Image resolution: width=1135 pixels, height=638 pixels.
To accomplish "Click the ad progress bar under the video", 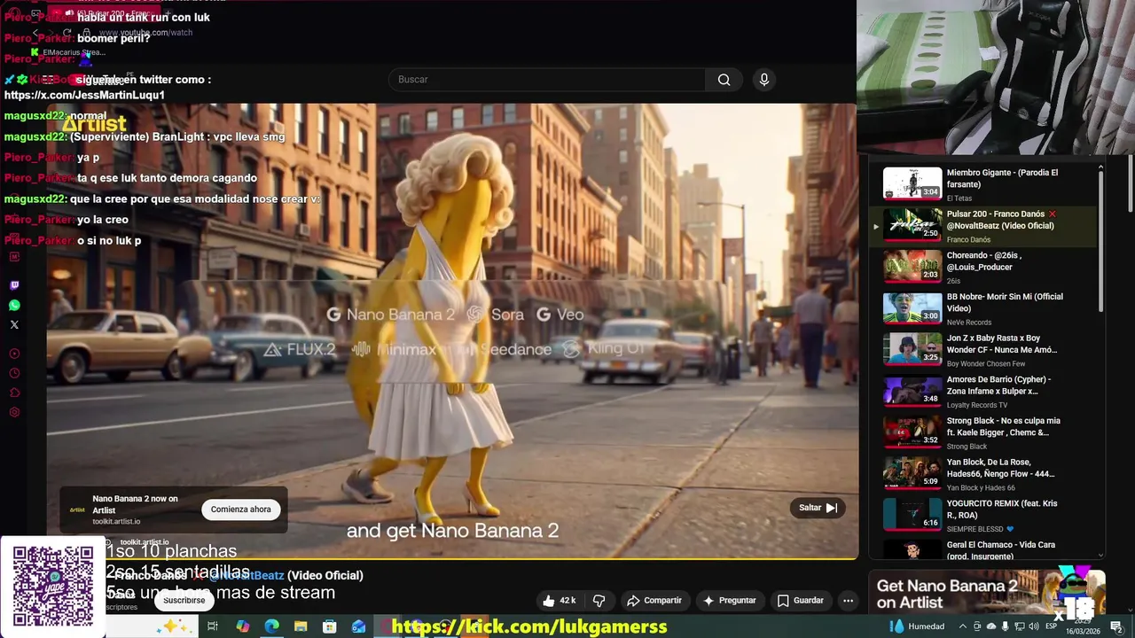I will tap(452, 559).
